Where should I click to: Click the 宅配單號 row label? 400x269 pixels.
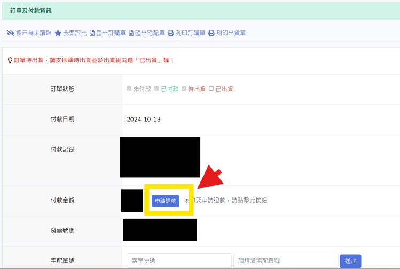(62, 260)
